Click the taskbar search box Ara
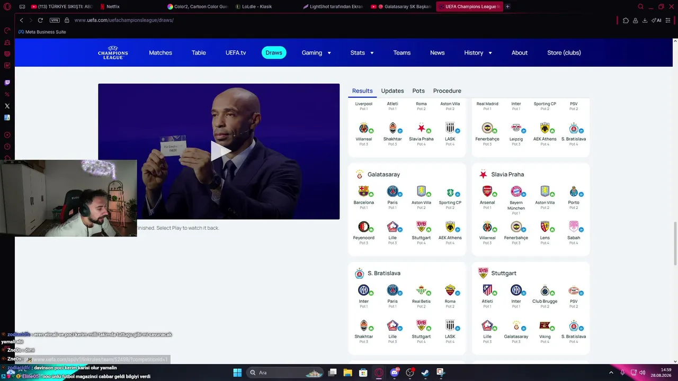Image resolution: width=678 pixels, height=381 pixels. (286, 373)
